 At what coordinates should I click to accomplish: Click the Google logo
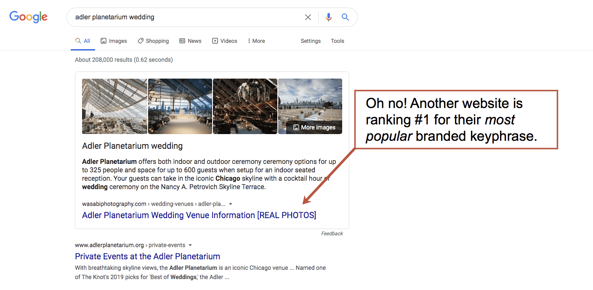(28, 17)
